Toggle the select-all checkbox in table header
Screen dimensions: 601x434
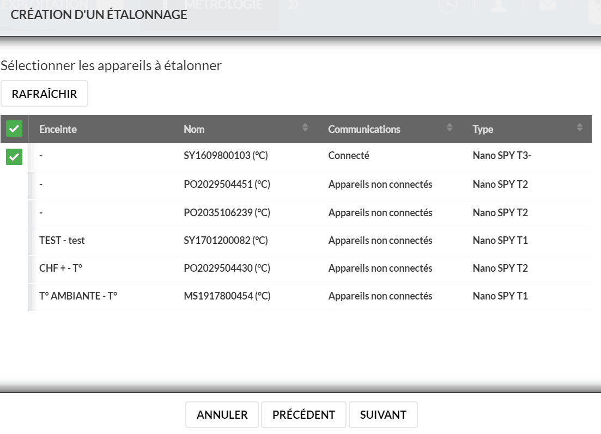pos(14,129)
